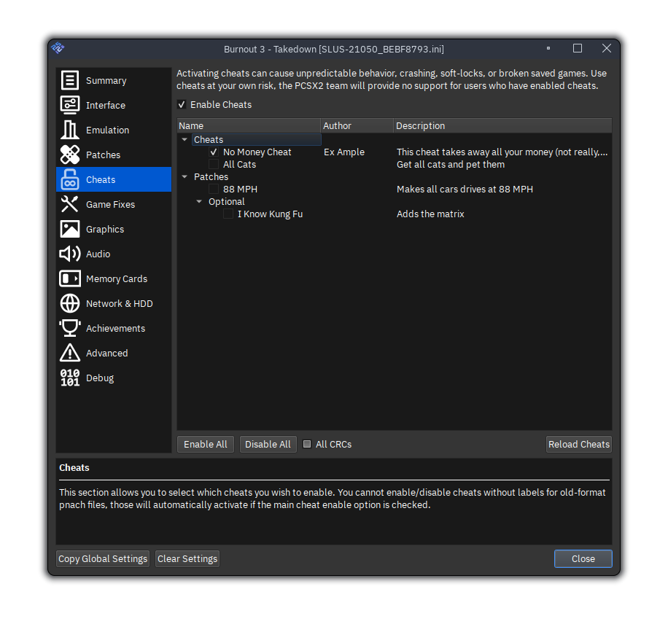Uncheck the No Money Cheat checkbox

tap(214, 152)
